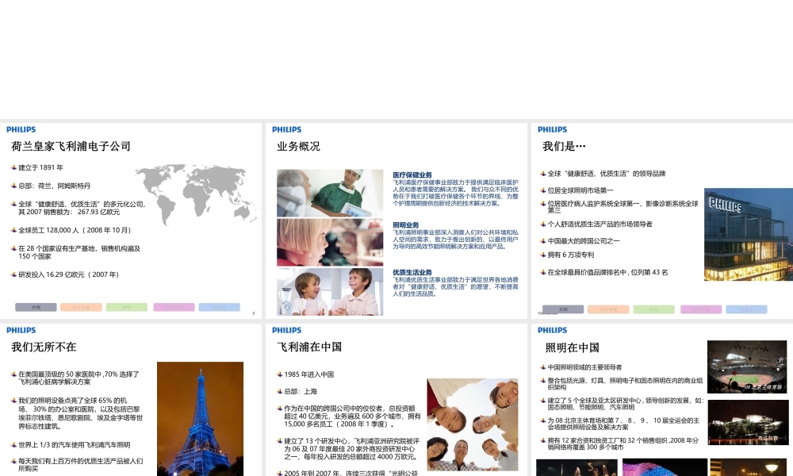
Task: Click PHILIPS logo on 飞利浦在中国 slide
Action: point(287,330)
